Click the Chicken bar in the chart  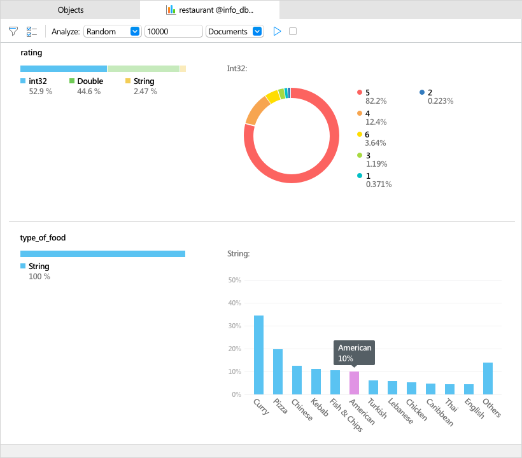tap(411, 389)
